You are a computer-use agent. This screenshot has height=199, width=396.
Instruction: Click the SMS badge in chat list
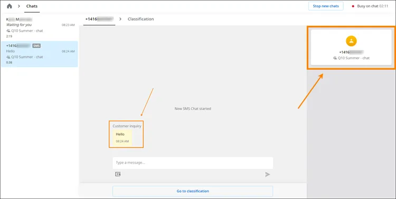(x=36, y=46)
